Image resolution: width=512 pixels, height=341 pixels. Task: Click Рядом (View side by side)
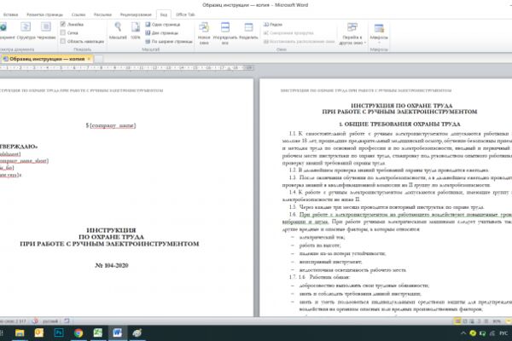273,25
